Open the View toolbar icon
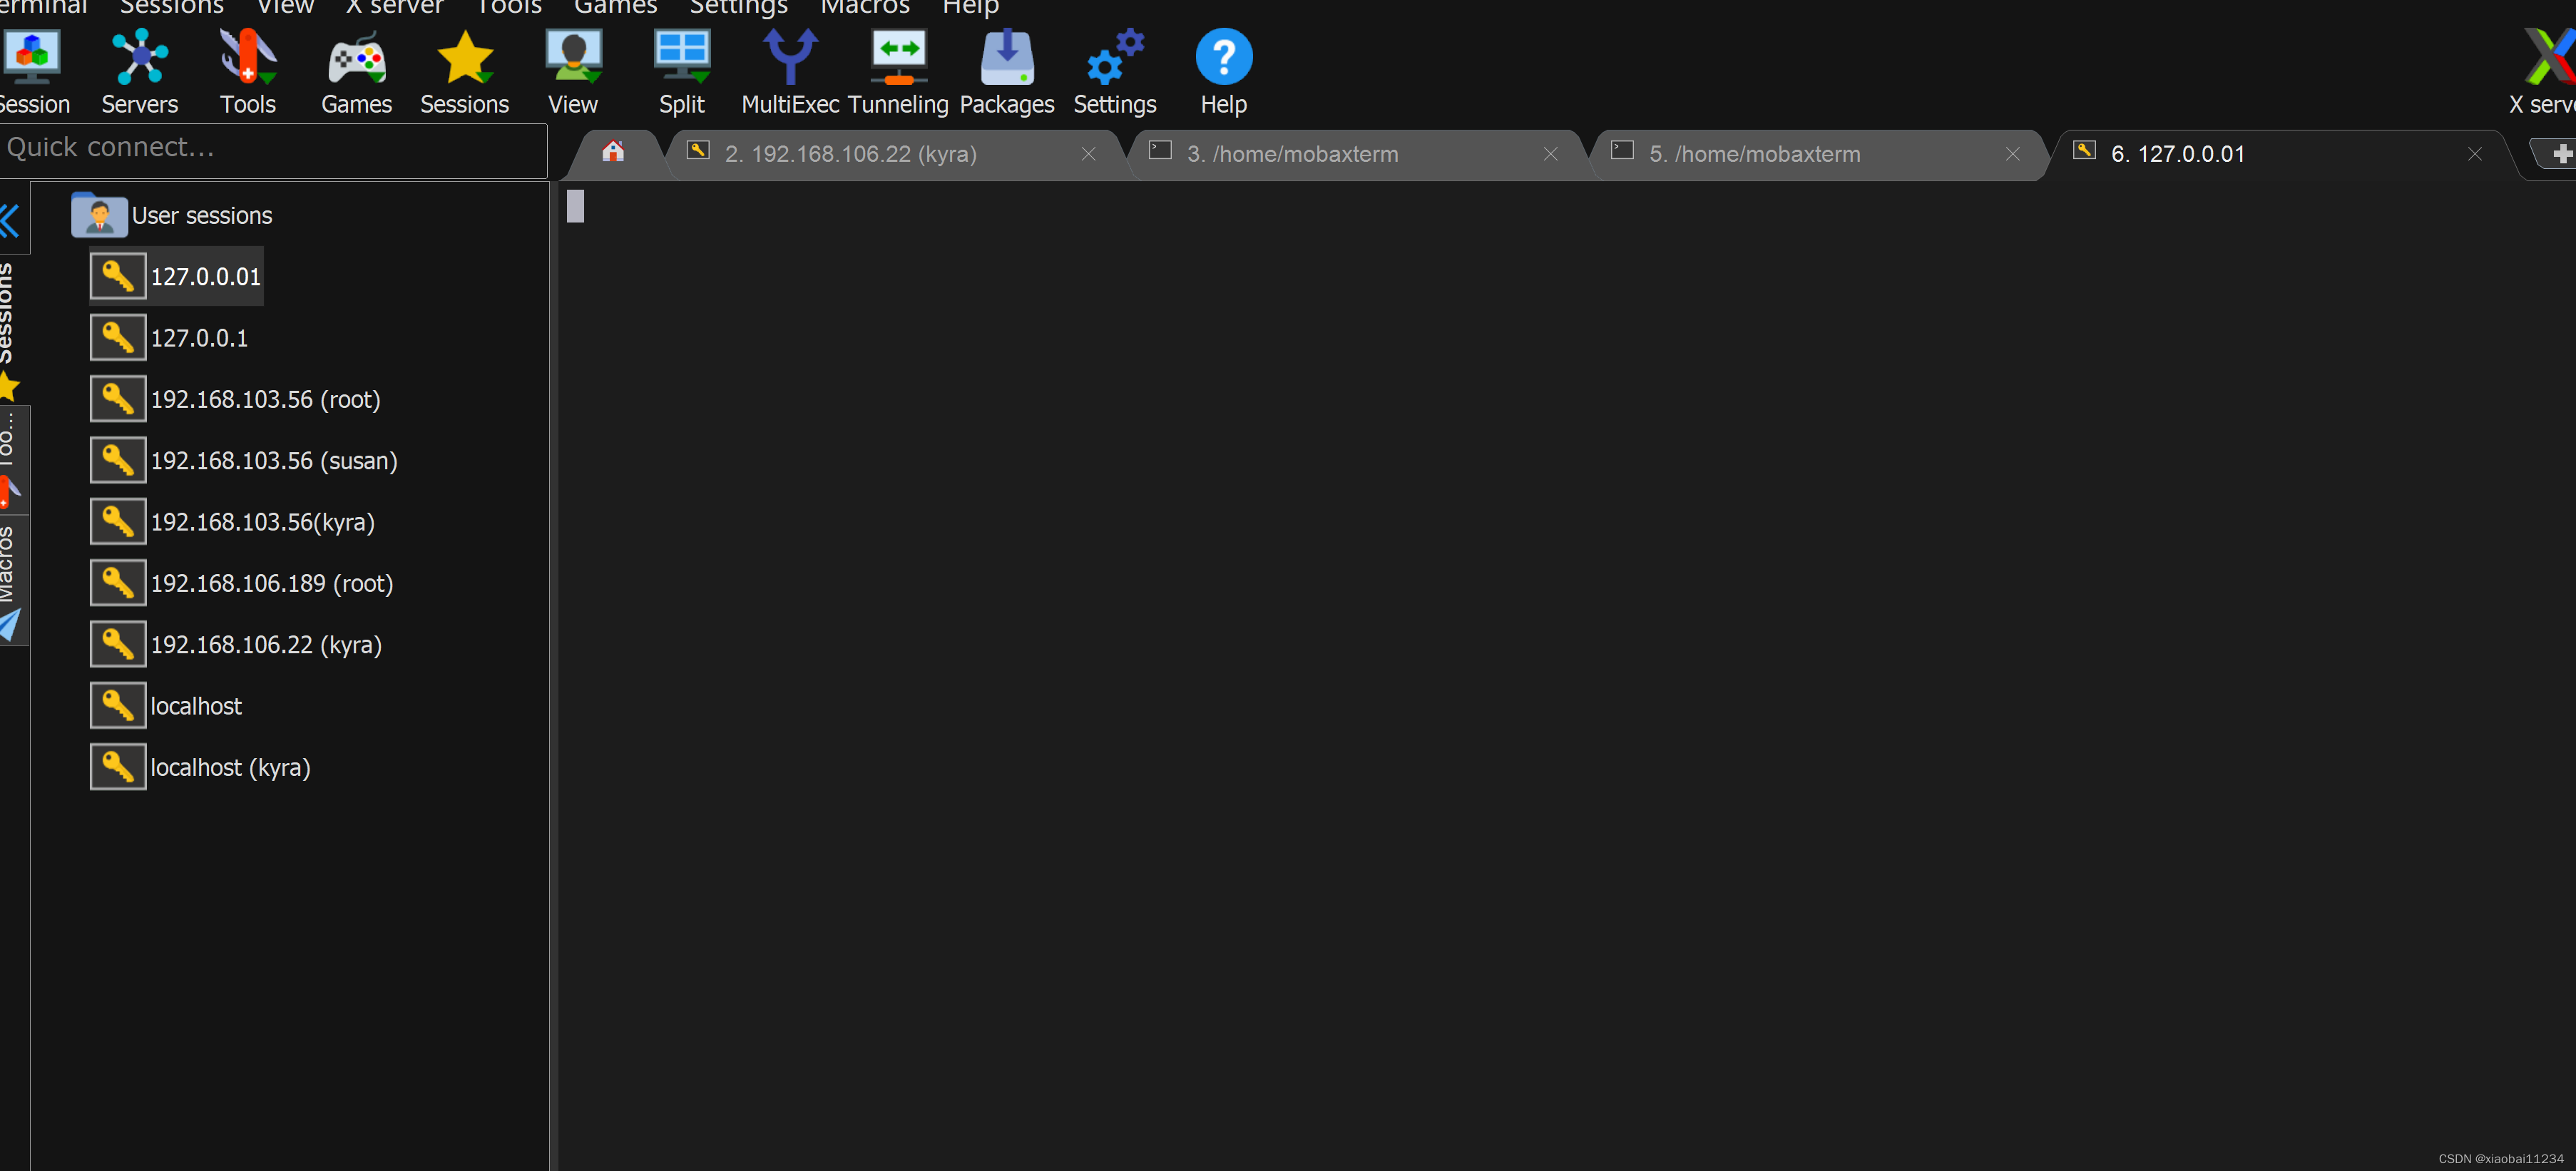 [x=573, y=58]
